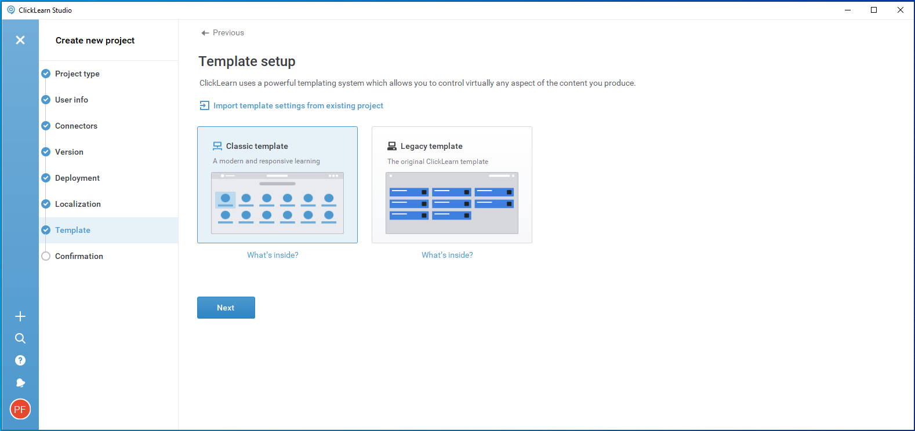Click the checkmark icon beside Project type
This screenshot has width=915, height=431.
46,74
